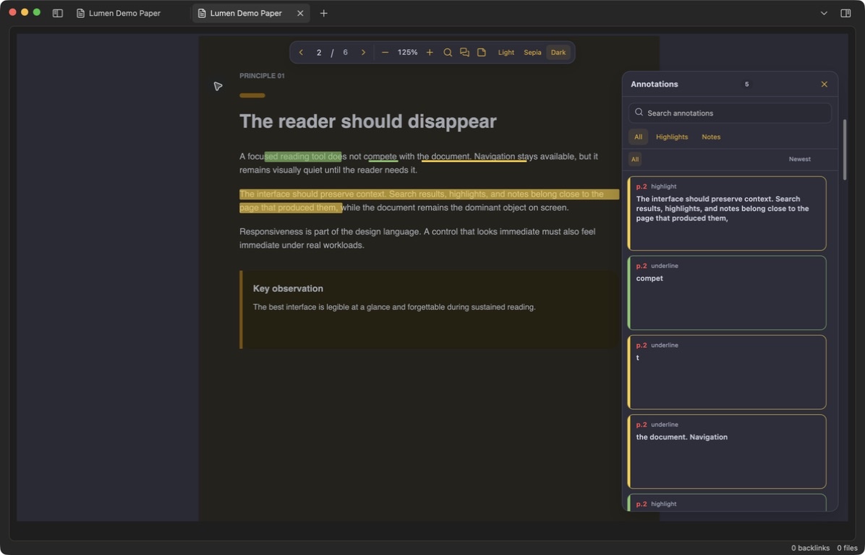Expand the tab list chevron at top right
This screenshot has width=865, height=555.
point(824,13)
